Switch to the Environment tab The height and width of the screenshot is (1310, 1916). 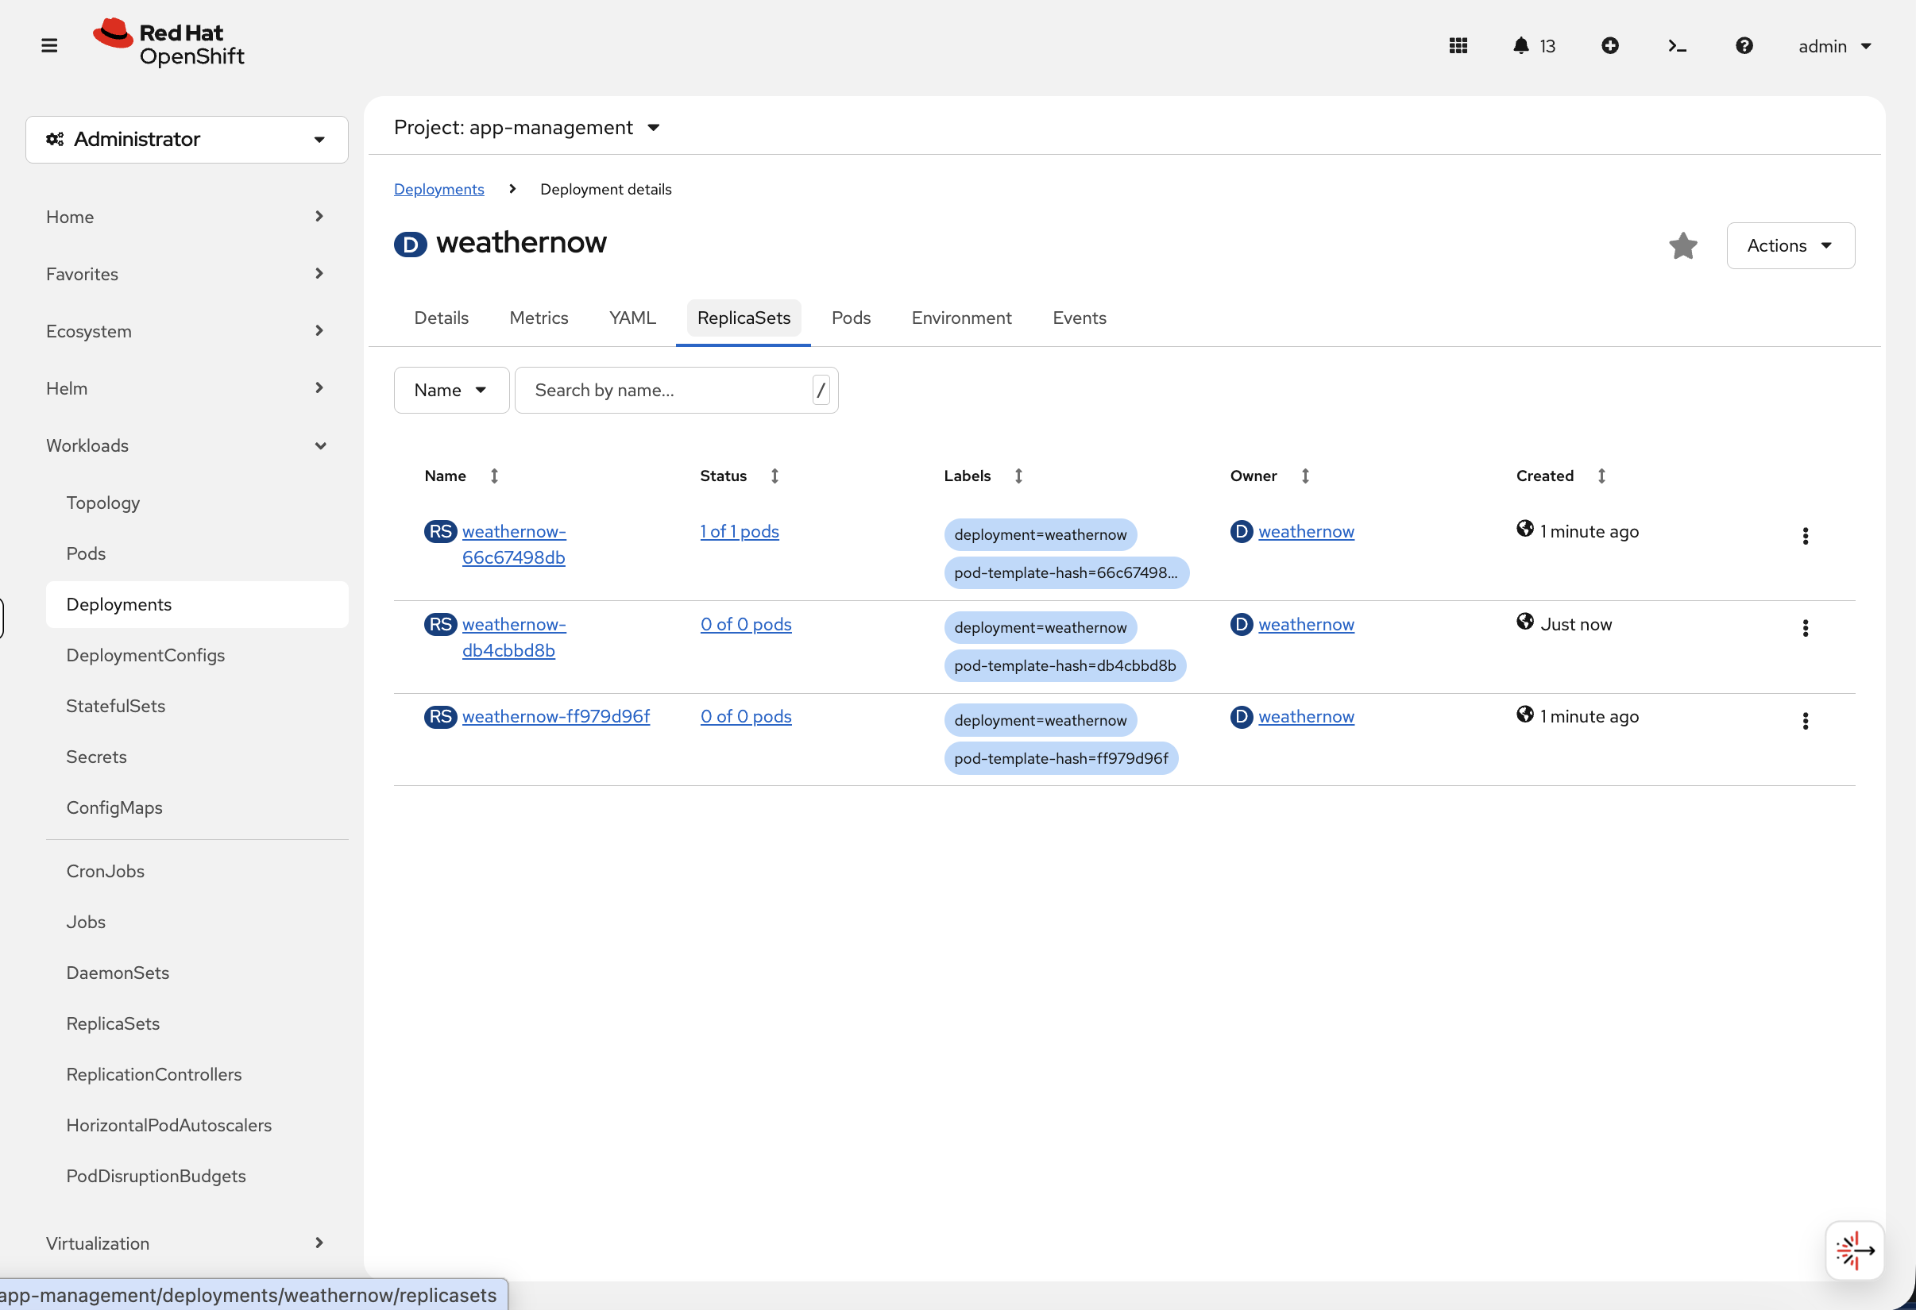[960, 318]
